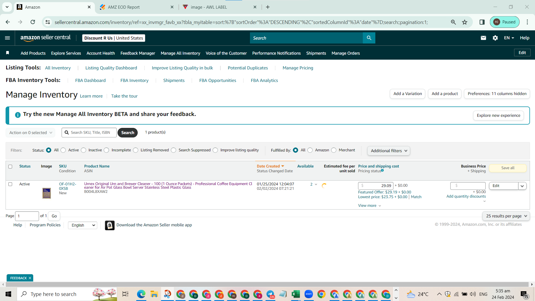This screenshot has height=301, width=535.
Task: Open Account Health in the navigation bar
Action: click(x=101, y=53)
